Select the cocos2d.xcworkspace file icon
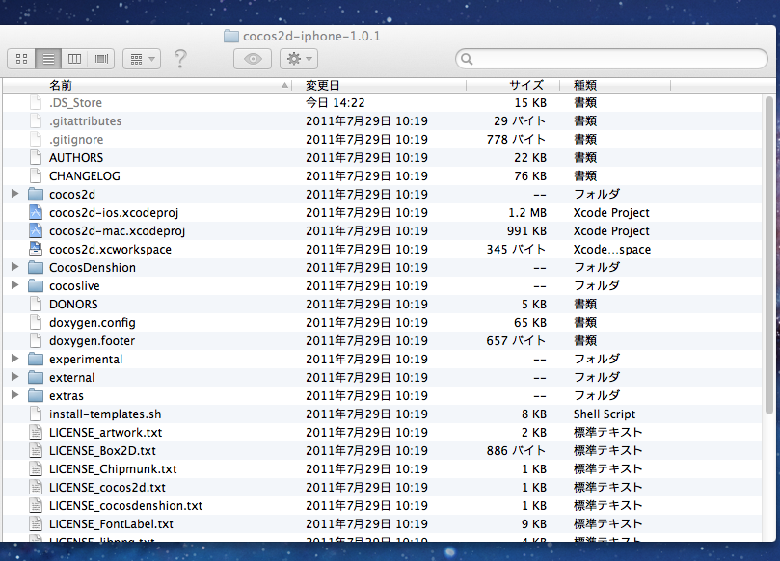Image resolution: width=780 pixels, height=561 pixels. 36,249
